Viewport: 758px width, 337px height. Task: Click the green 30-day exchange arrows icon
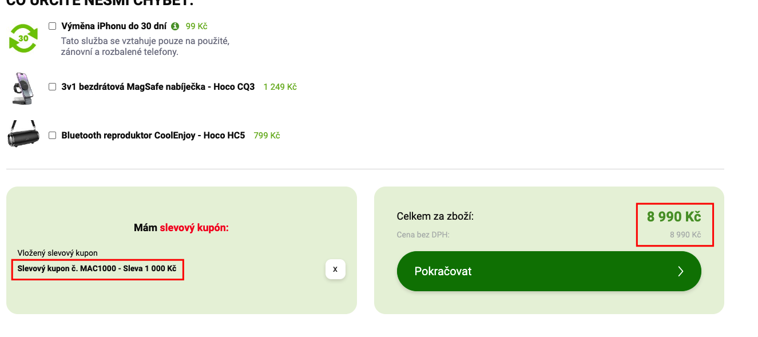click(x=23, y=38)
